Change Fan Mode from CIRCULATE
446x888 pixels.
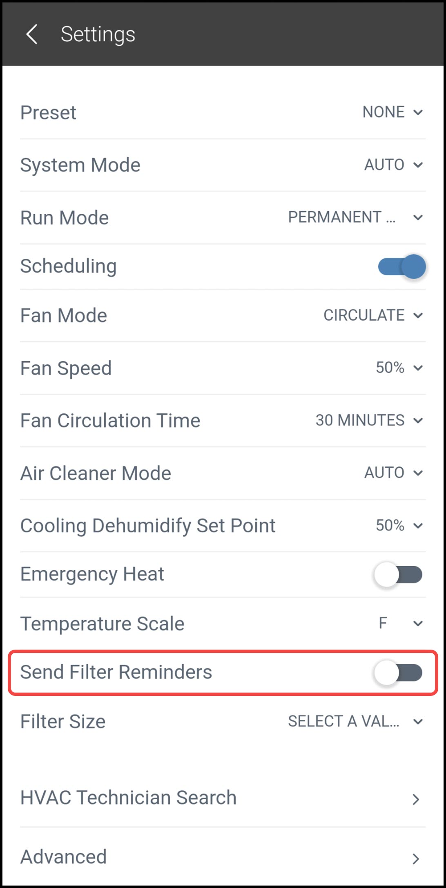pos(372,315)
